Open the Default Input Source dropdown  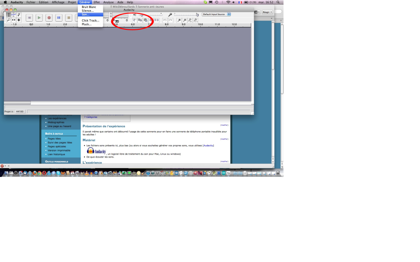pos(216,14)
